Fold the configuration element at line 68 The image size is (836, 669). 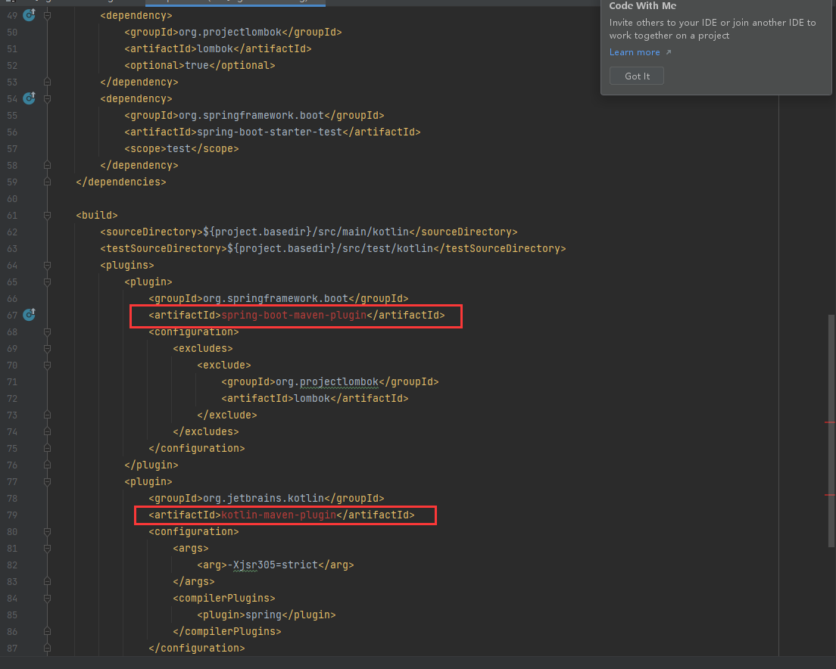47,331
